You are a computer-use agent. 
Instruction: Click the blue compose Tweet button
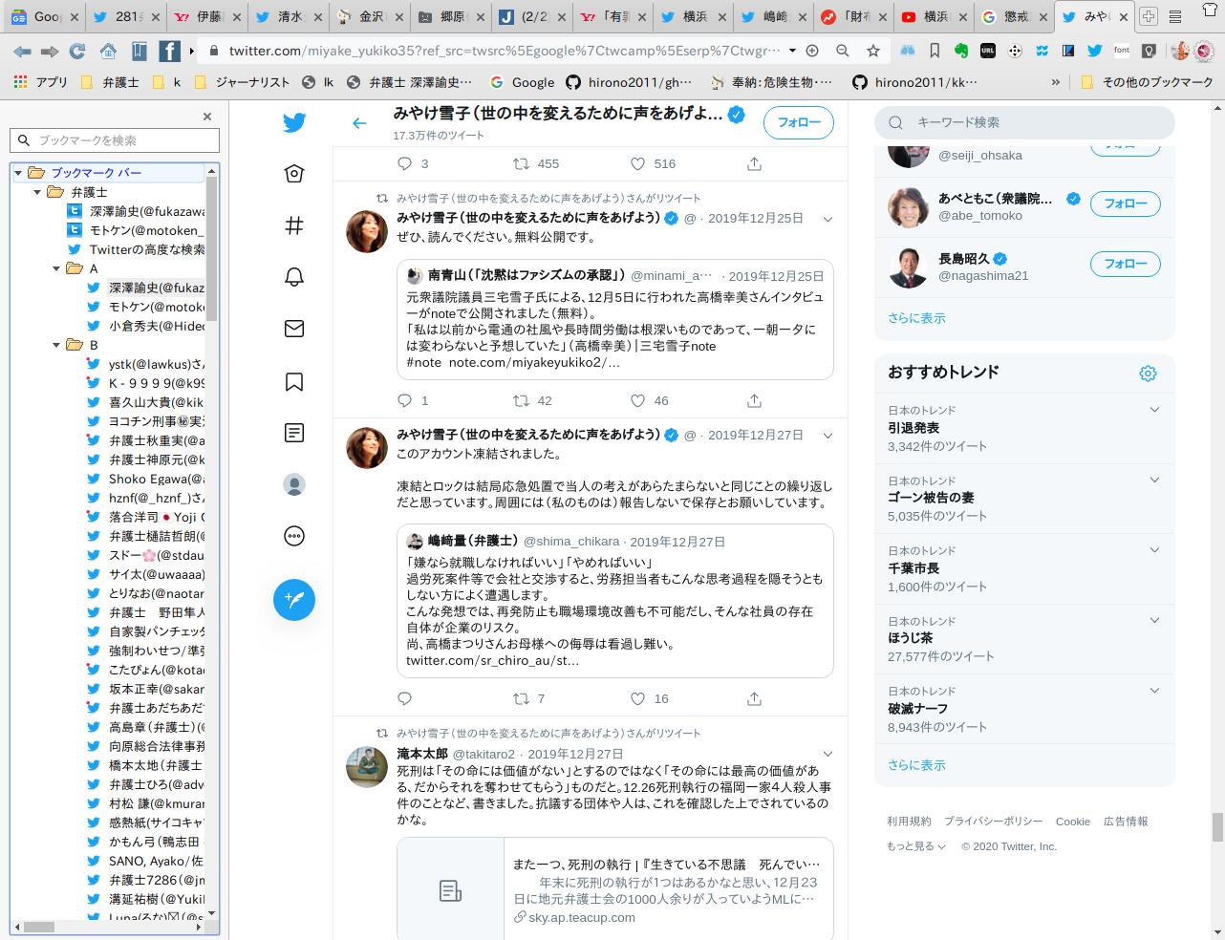click(x=294, y=599)
